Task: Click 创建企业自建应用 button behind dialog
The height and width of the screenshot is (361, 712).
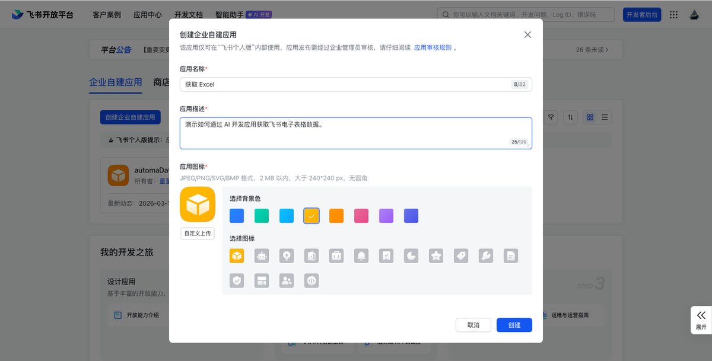Action: click(x=131, y=117)
